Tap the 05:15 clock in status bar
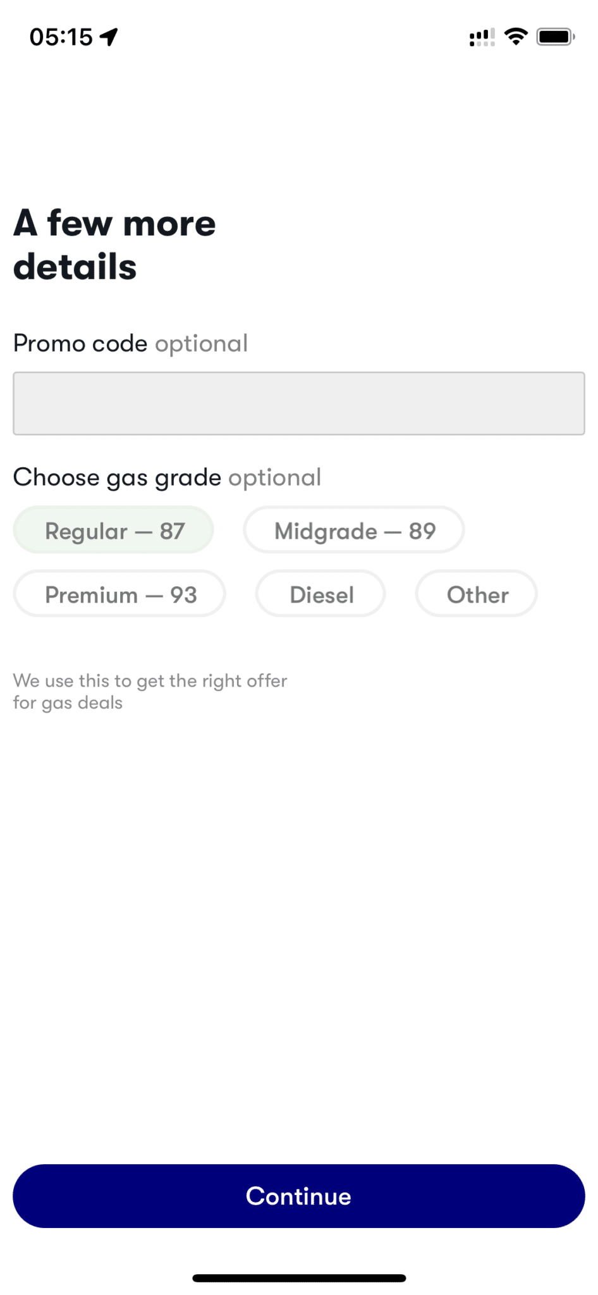598x1295 pixels. pyautogui.click(x=61, y=37)
